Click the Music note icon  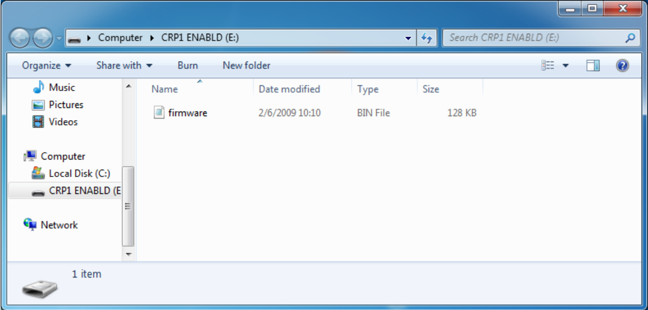38,87
